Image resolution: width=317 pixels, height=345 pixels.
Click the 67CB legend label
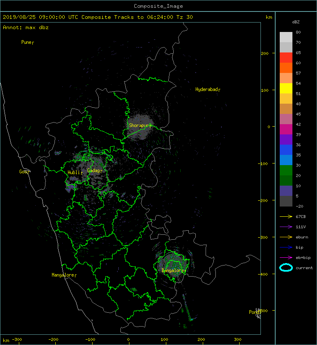[x=301, y=216]
